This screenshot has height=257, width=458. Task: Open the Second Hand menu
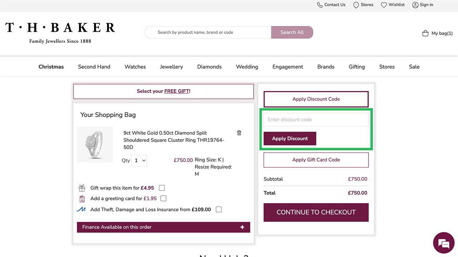pos(94,67)
